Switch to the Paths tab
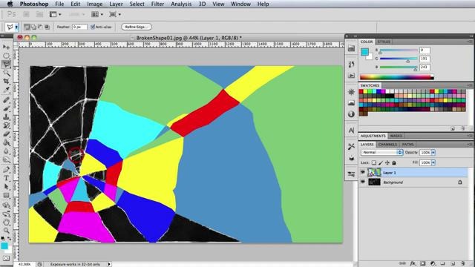This screenshot has height=267, width=475. pos(407,145)
